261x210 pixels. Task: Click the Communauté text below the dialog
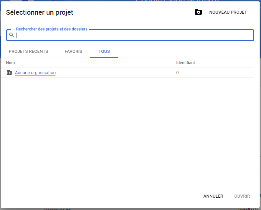[x=57, y=209]
